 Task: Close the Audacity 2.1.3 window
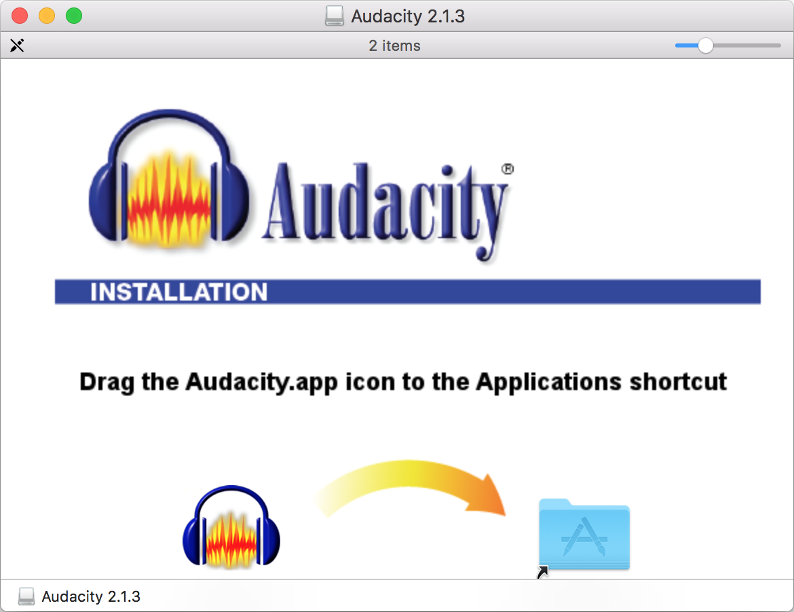[20, 16]
